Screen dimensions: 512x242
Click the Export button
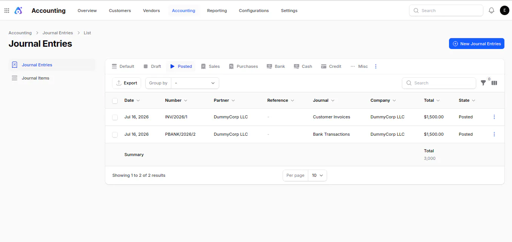tap(127, 83)
